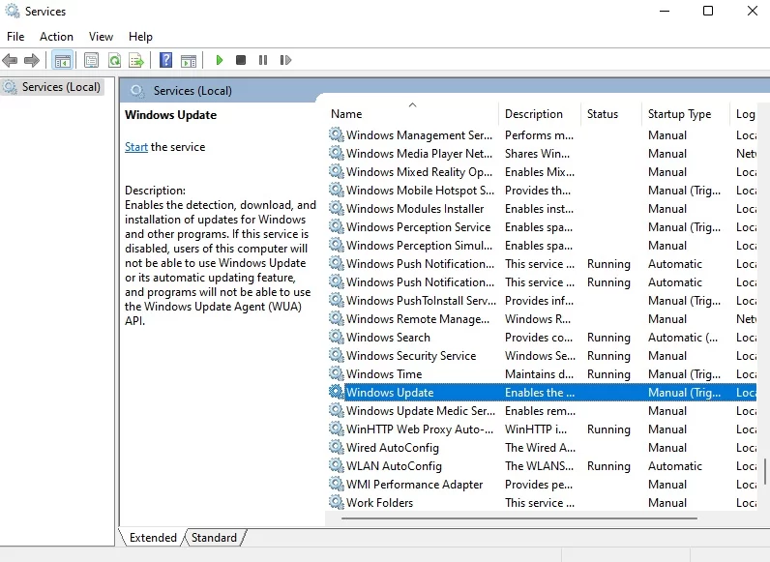770x562 pixels.
Task: Click 'Provides pe...' description cell
Action: pyautogui.click(x=538, y=485)
